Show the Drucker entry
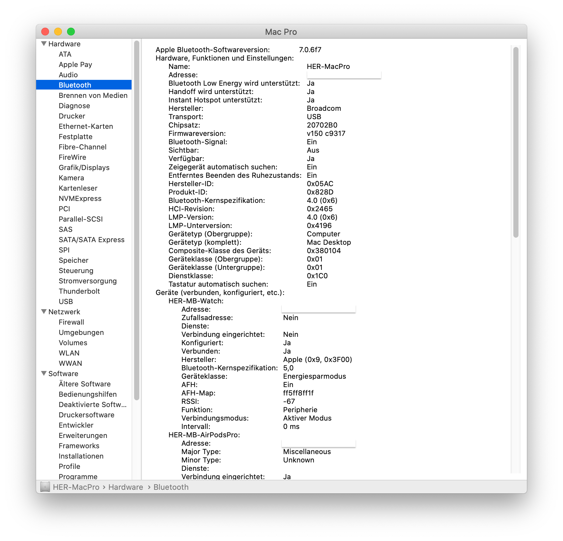Screen dimensions: 563x541 point(72,116)
